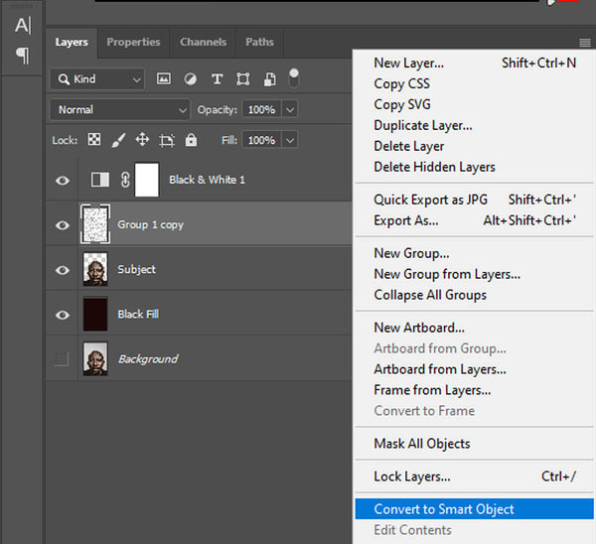
Task: Switch to the Paths tab
Action: [259, 42]
